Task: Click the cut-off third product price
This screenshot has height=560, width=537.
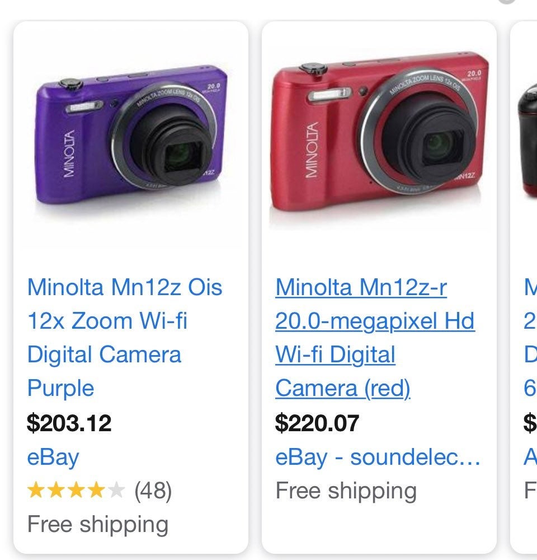Action: pyautogui.click(x=530, y=423)
